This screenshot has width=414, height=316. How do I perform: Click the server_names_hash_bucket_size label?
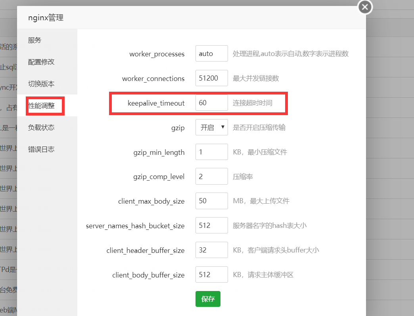pyautogui.click(x=135, y=226)
